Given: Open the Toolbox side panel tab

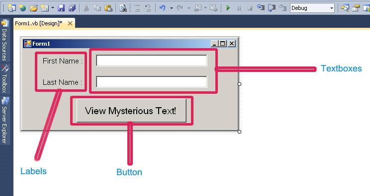Looking at the screenshot, I should click(4, 79).
